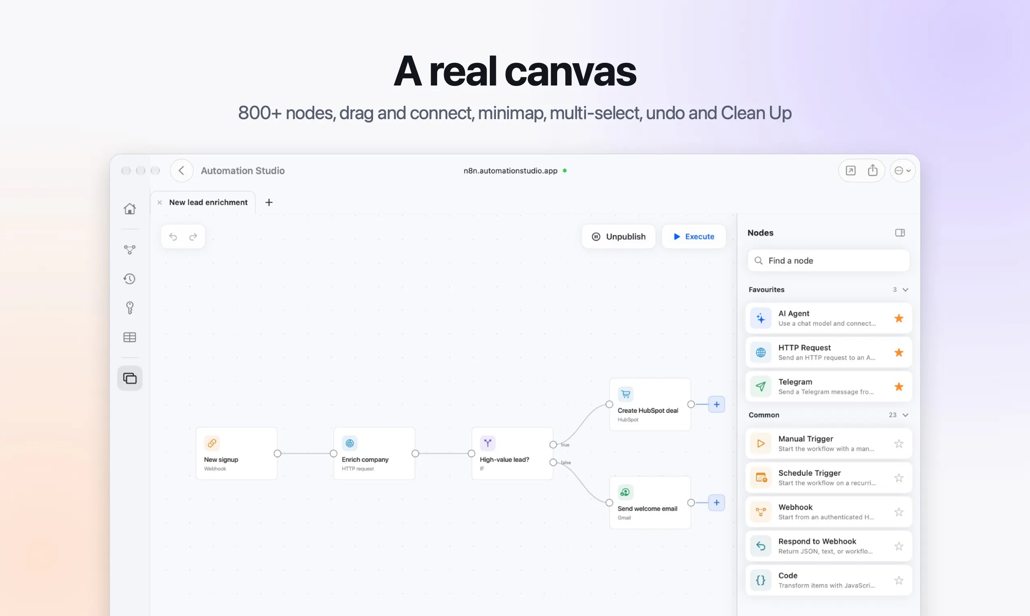Favourite the Webhook node star
Image resolution: width=1030 pixels, height=616 pixels.
tap(899, 512)
